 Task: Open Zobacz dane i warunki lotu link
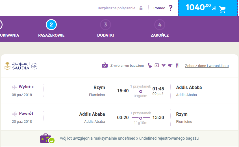[207, 66]
